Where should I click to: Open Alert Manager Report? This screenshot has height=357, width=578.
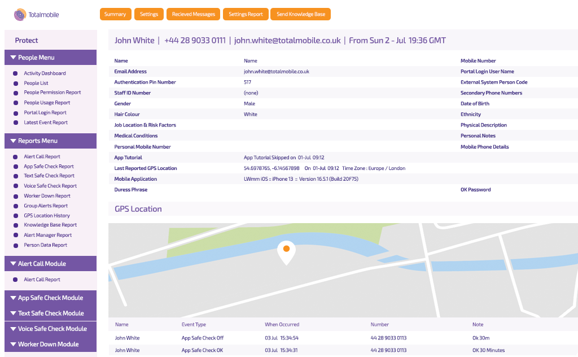[48, 236]
